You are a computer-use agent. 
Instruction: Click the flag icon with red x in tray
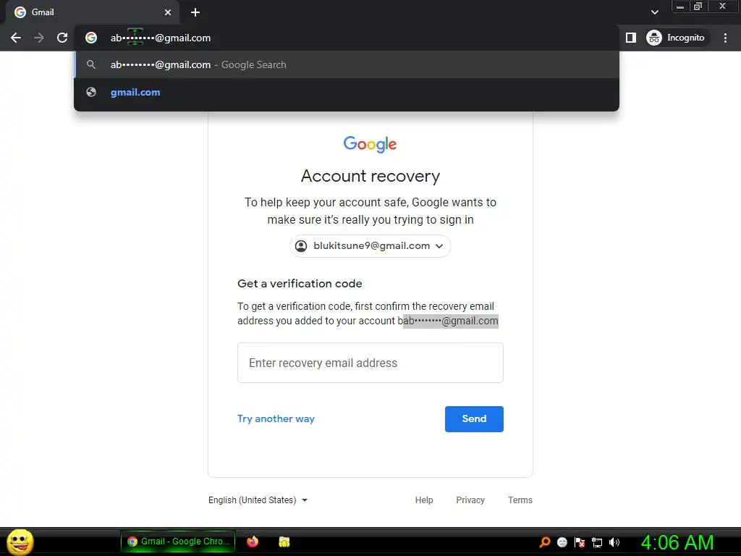580,542
